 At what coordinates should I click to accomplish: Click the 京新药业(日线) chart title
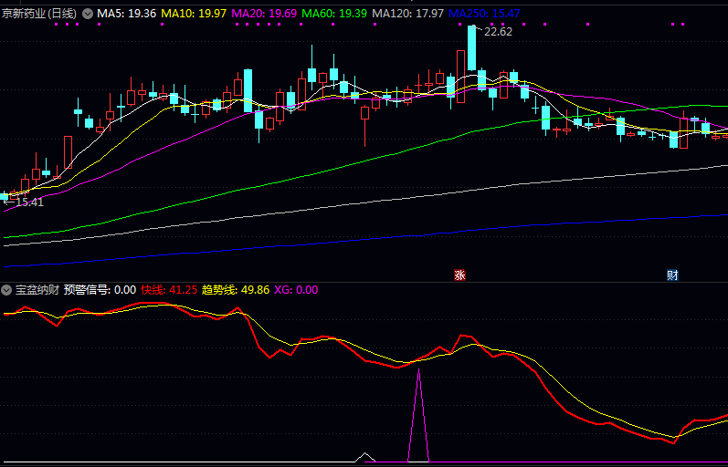(x=40, y=14)
